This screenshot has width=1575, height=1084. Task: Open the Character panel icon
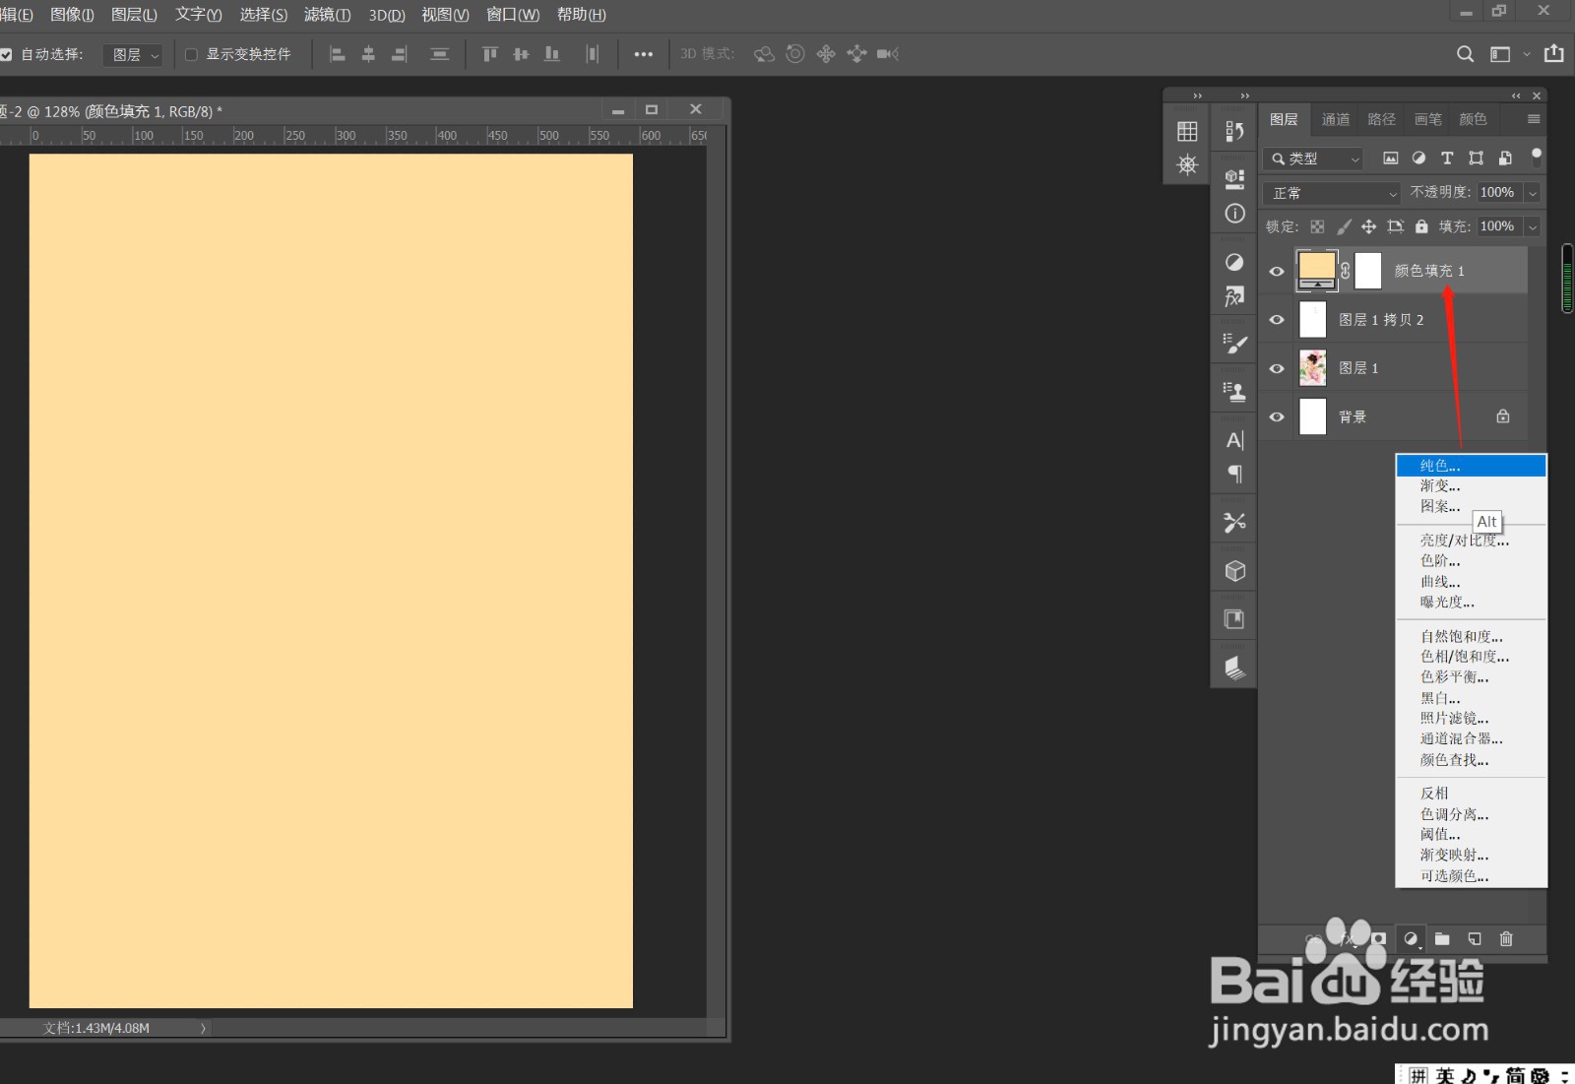(1234, 440)
